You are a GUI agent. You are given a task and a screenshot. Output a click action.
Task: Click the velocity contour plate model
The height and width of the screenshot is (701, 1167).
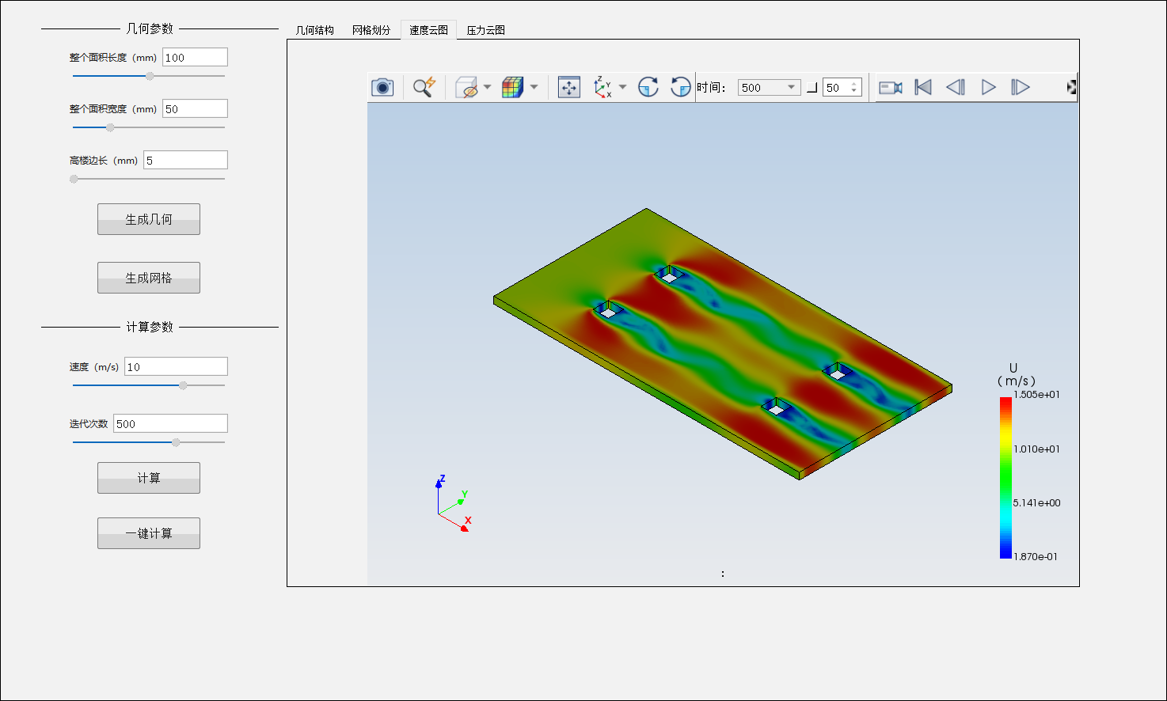(722, 344)
